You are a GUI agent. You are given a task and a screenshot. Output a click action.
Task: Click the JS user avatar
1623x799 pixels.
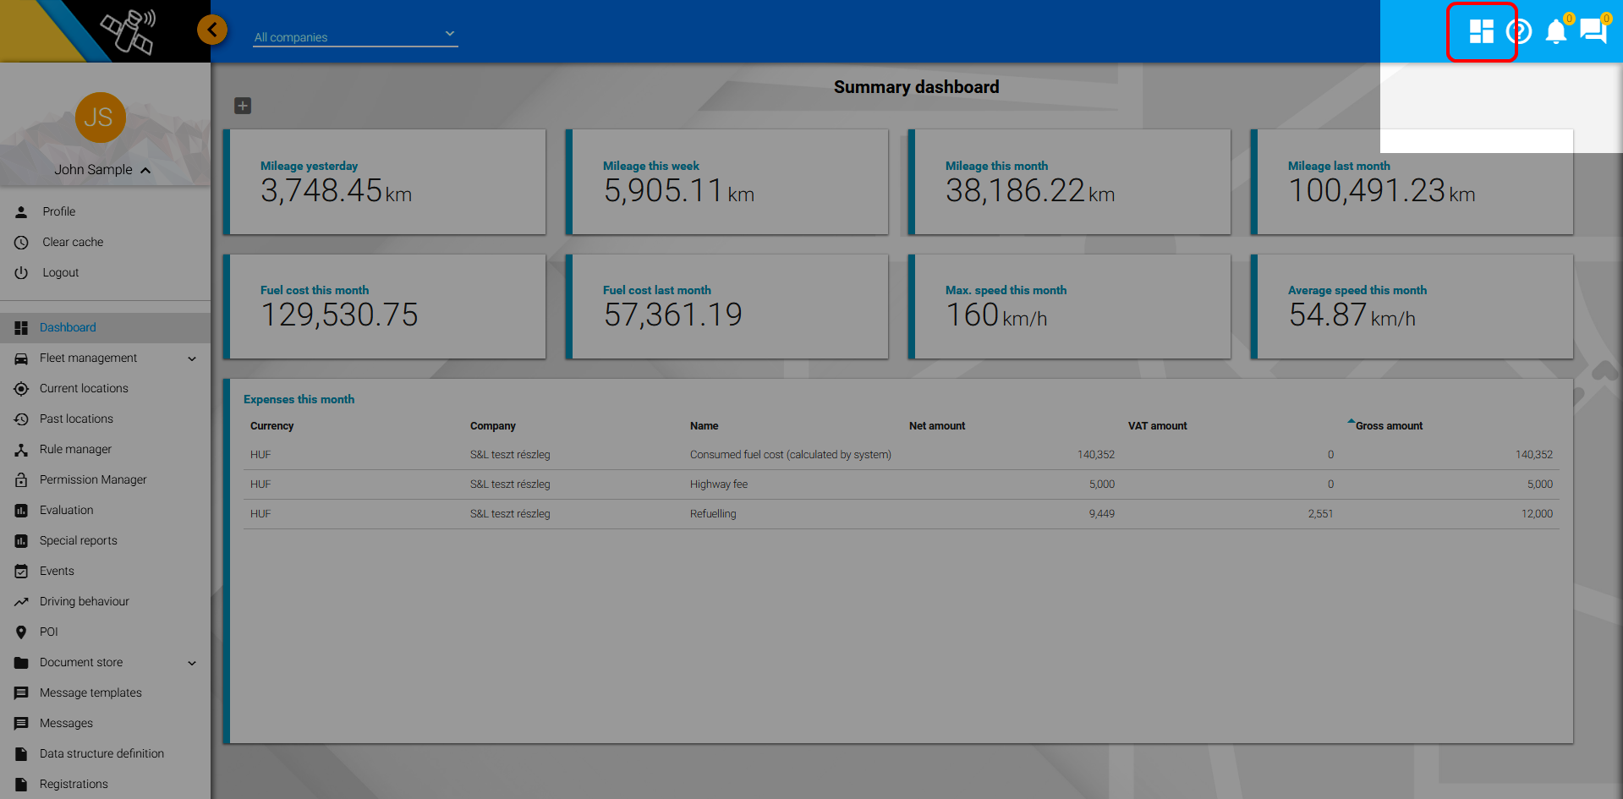point(100,118)
